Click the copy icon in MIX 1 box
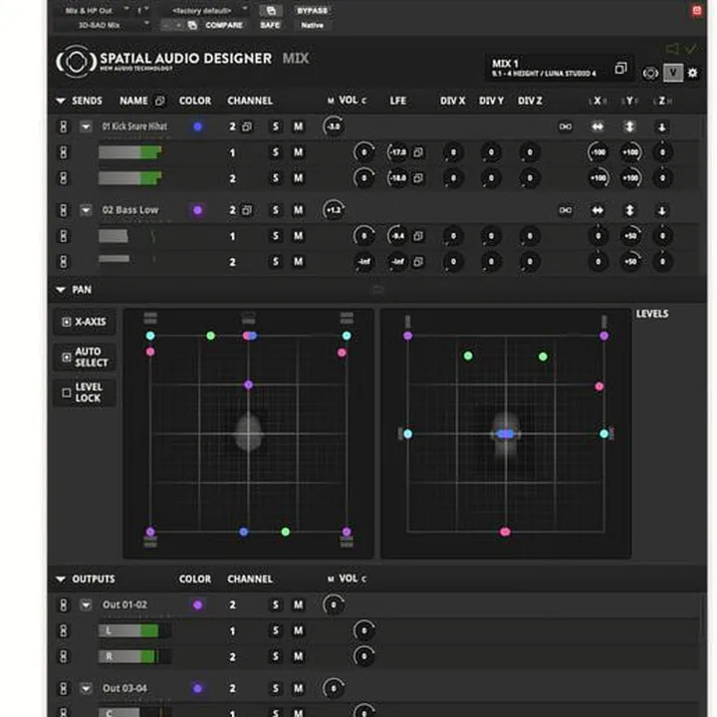 pyautogui.click(x=620, y=69)
